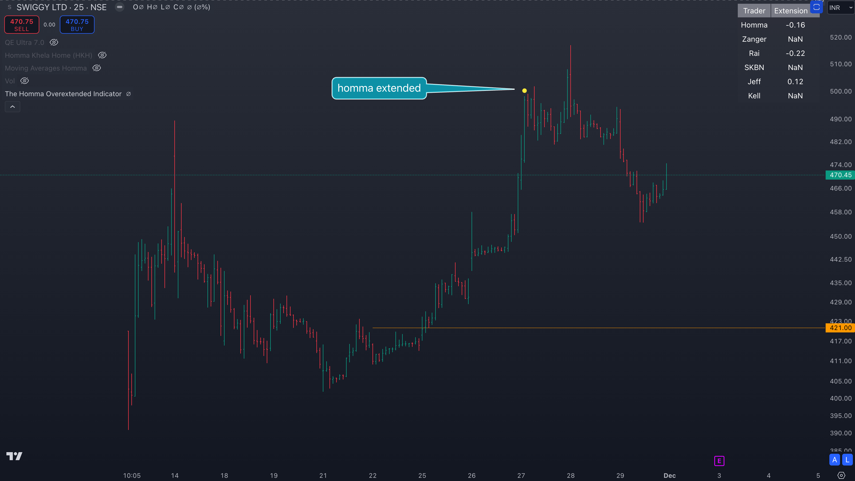
Task: Click the OHLC values readout
Action: (172, 7)
